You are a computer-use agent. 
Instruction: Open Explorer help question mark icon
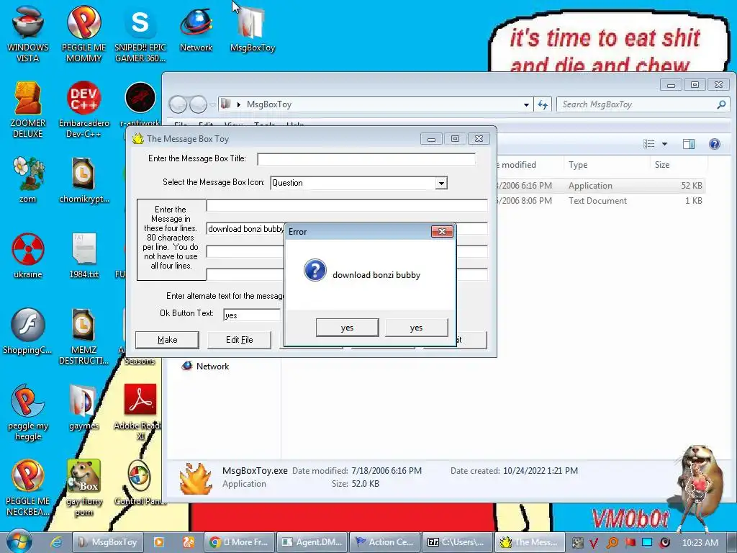(x=715, y=144)
